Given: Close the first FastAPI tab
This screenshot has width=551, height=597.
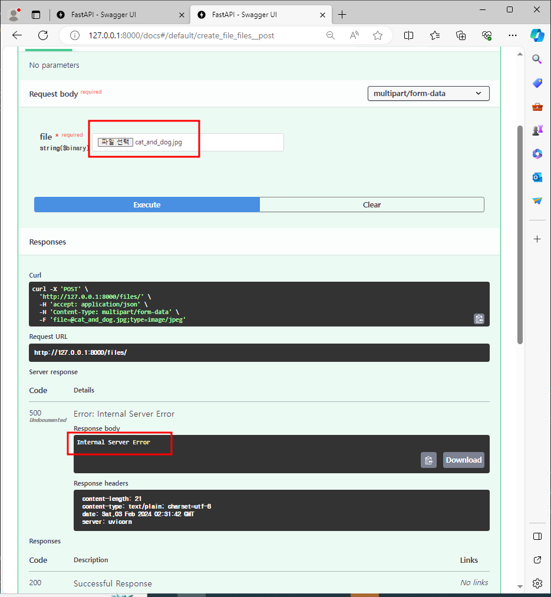Looking at the screenshot, I should 182,15.
